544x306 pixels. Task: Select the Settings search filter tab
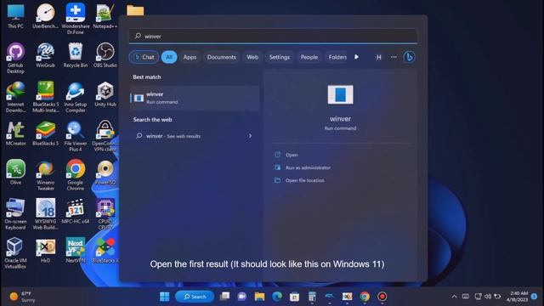pos(280,57)
